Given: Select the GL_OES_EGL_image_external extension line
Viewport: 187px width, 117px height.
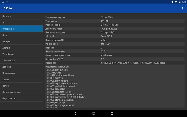Looking at the screenshot, I should (x=60, y=105).
